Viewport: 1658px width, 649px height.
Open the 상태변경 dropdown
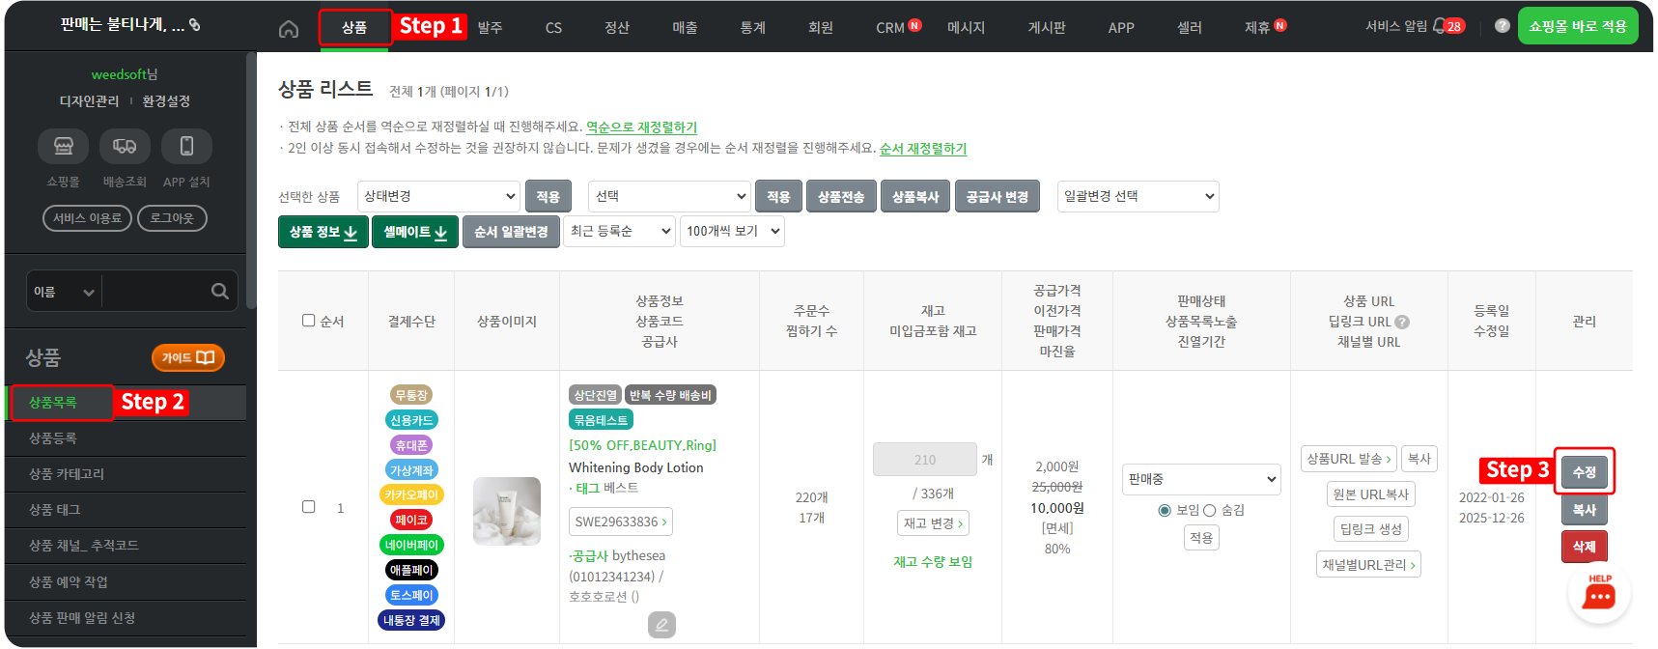click(x=438, y=196)
